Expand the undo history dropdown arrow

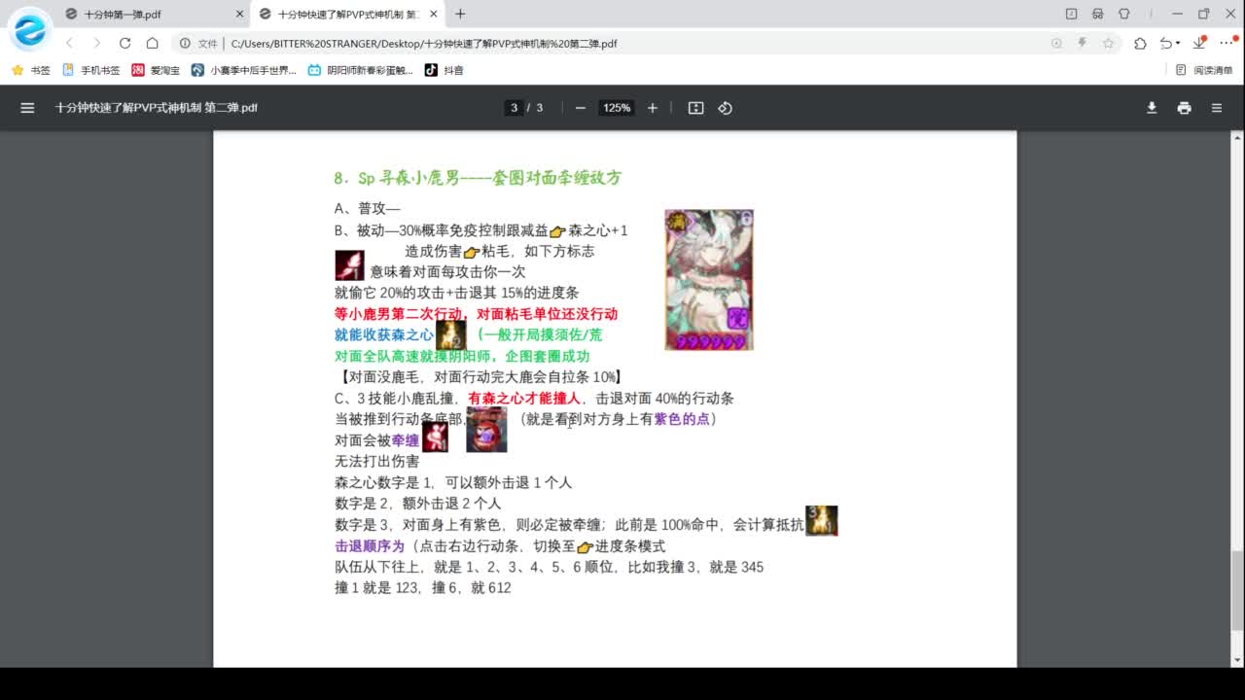pyautogui.click(x=1177, y=43)
